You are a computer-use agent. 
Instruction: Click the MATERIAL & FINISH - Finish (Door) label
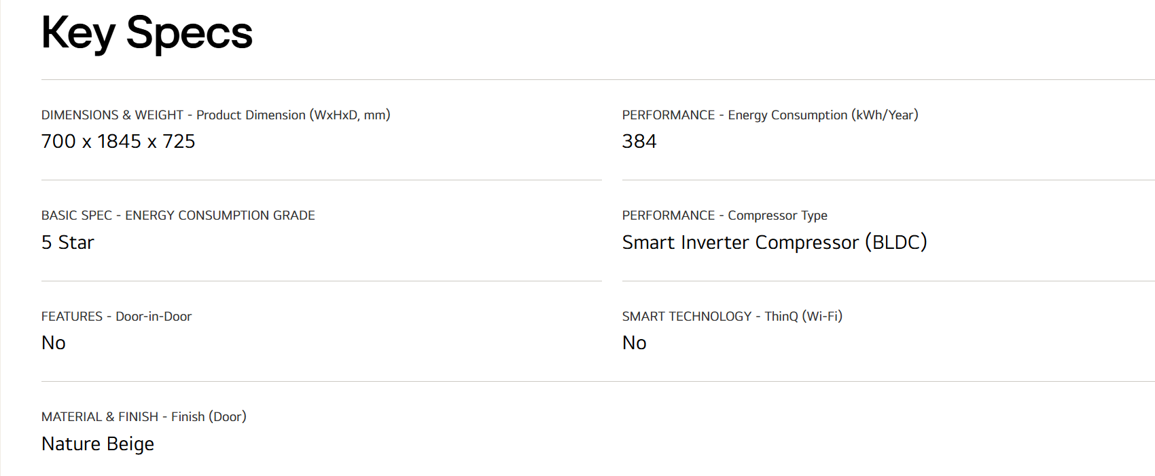[143, 417]
